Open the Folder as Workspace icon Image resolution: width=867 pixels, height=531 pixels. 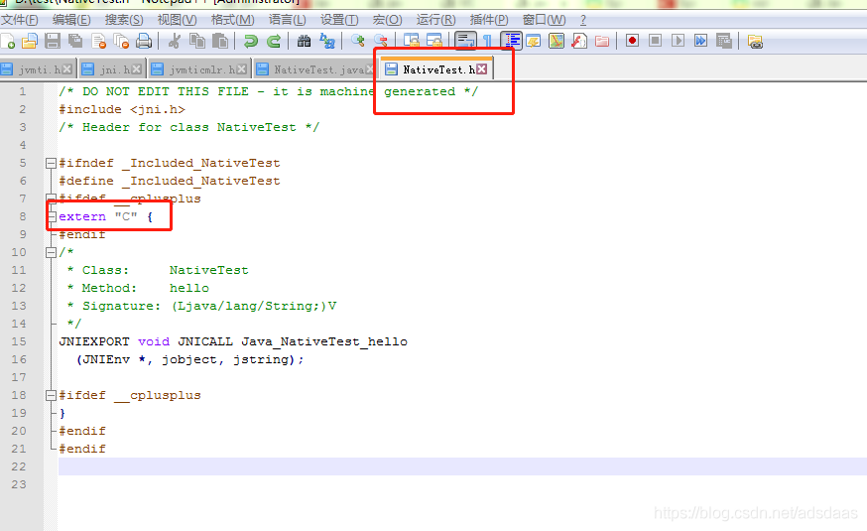[602, 41]
